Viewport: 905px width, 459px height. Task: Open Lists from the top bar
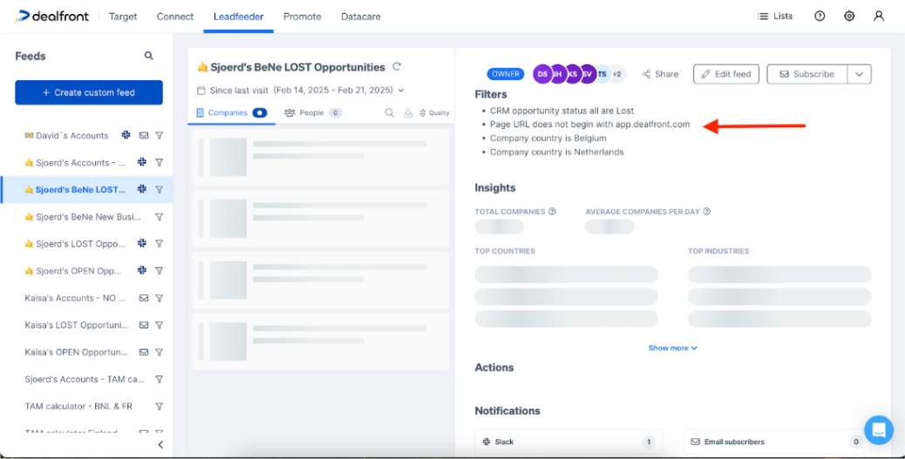click(775, 17)
